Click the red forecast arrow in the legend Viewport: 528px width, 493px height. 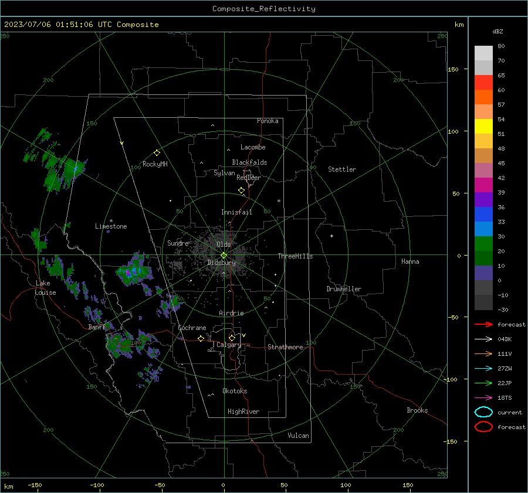(483, 324)
